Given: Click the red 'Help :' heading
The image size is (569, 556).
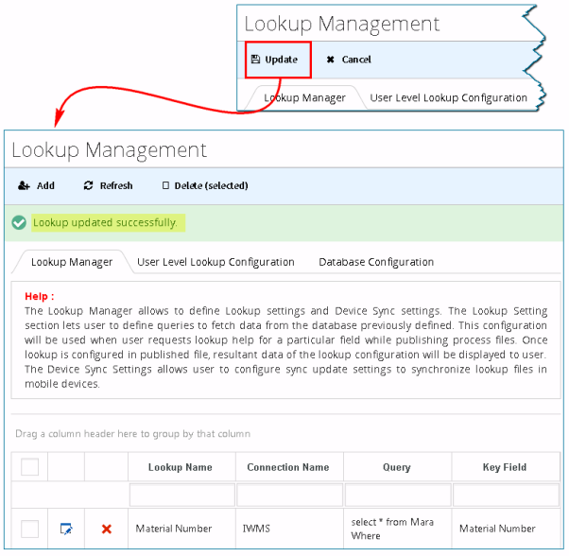Looking at the screenshot, I should tap(39, 296).
